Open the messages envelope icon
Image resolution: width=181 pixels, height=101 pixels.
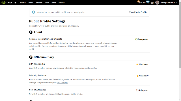tap(152, 3)
